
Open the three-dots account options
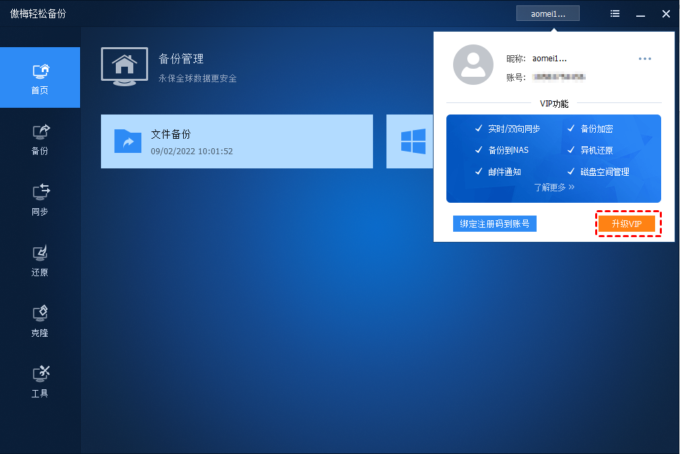coord(645,59)
